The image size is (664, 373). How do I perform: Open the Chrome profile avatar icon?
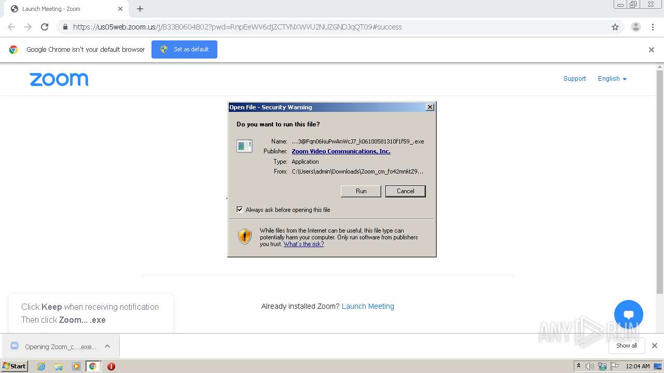(636, 27)
